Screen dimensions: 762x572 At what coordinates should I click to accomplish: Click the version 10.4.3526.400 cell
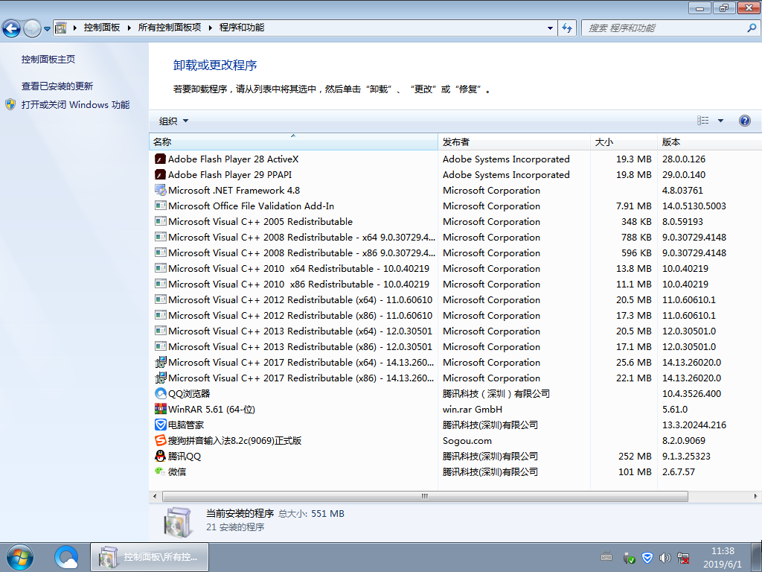coord(691,393)
